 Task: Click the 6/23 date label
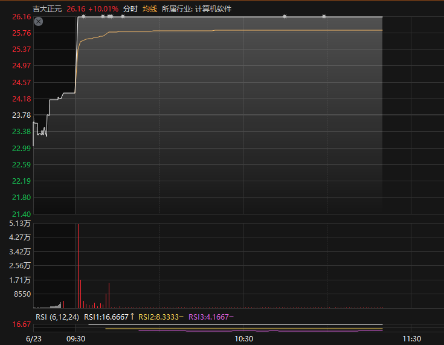tap(34, 339)
